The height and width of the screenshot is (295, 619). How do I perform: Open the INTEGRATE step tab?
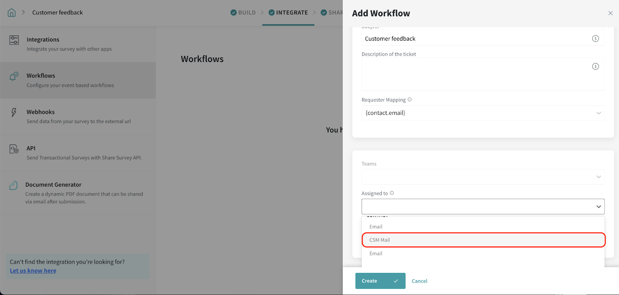click(x=289, y=12)
